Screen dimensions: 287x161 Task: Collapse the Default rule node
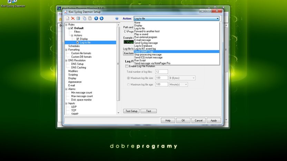[x=69, y=28]
